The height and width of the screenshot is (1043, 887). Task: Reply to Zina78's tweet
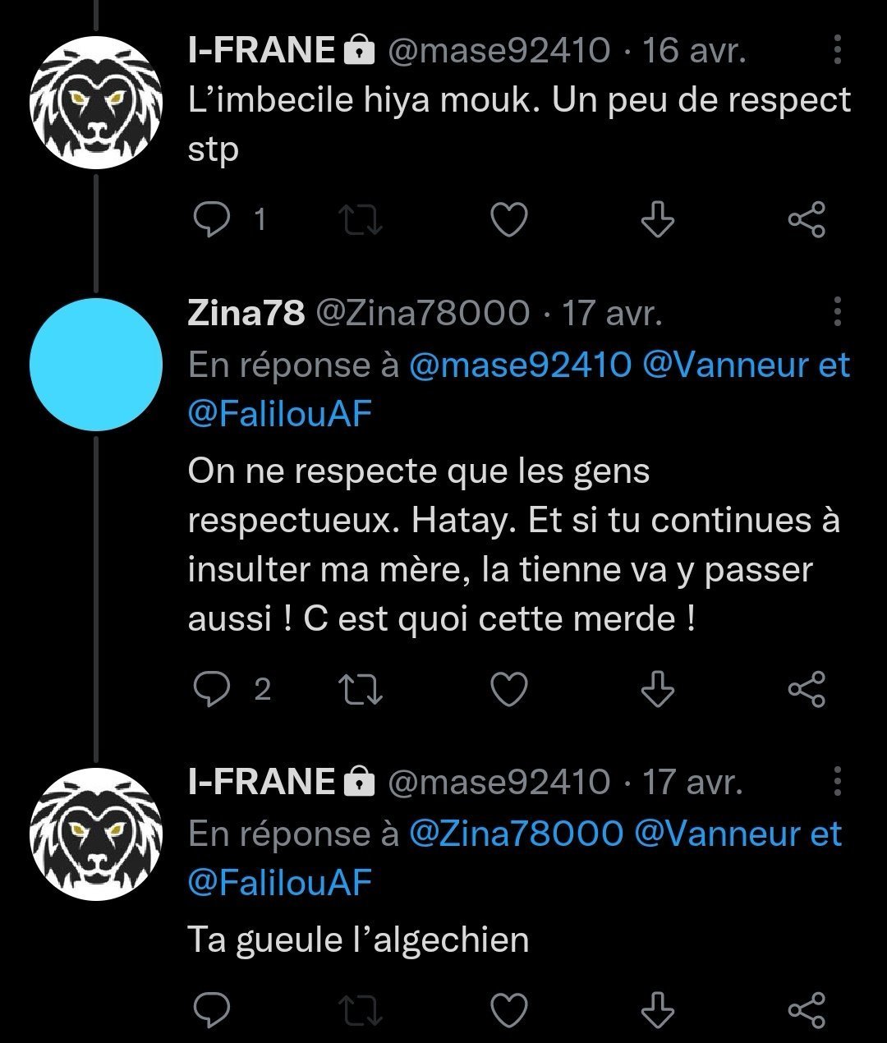pos(210,689)
